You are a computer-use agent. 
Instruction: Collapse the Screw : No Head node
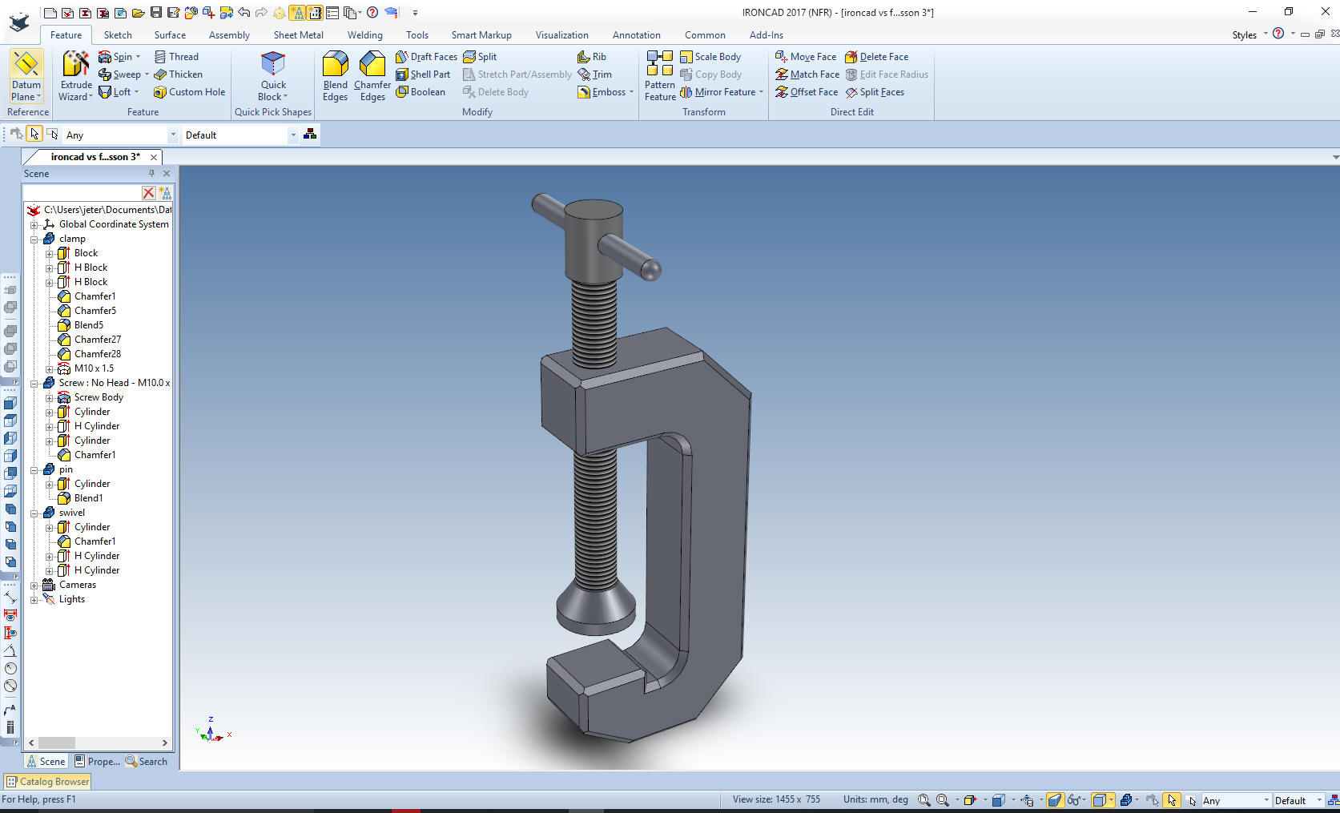(x=34, y=383)
